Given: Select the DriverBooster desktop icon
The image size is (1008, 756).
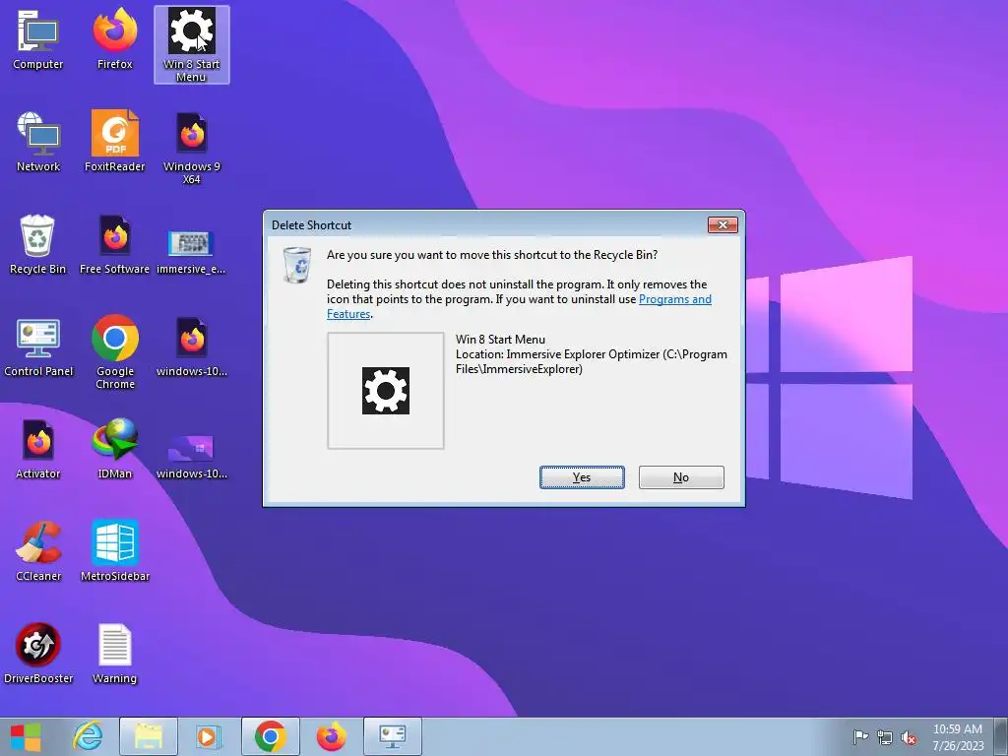Looking at the screenshot, I should (x=38, y=654).
